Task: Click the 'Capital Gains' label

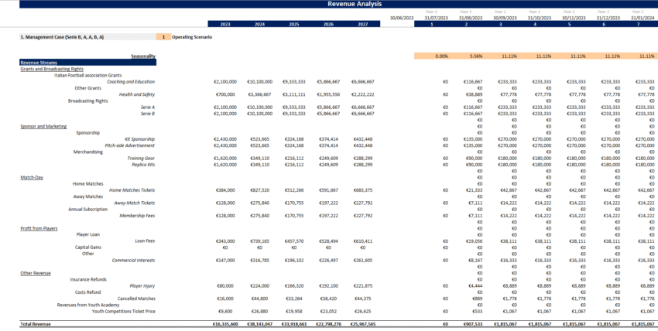Action: 87,247
